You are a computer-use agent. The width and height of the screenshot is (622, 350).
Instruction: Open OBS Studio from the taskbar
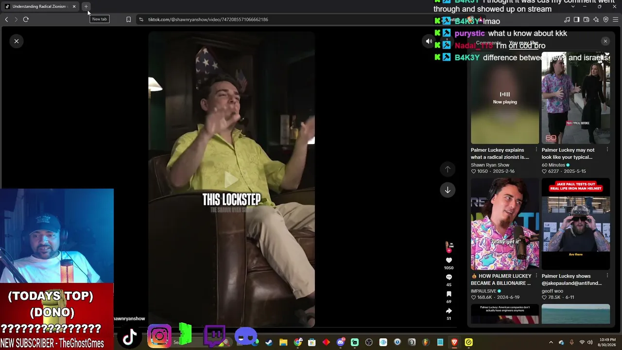369,342
